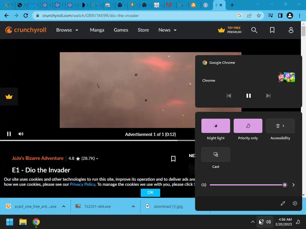Go forward in Chrome
Image resolution: width=306 pixels, height=229 pixels.
tap(16, 16)
